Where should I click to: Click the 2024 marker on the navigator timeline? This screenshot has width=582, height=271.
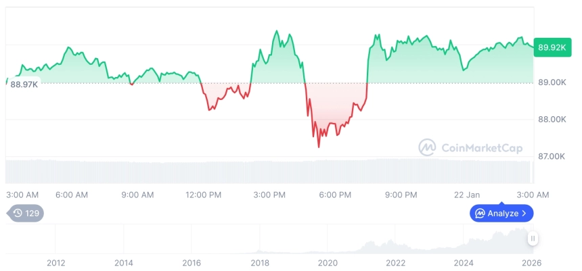tap(463, 263)
